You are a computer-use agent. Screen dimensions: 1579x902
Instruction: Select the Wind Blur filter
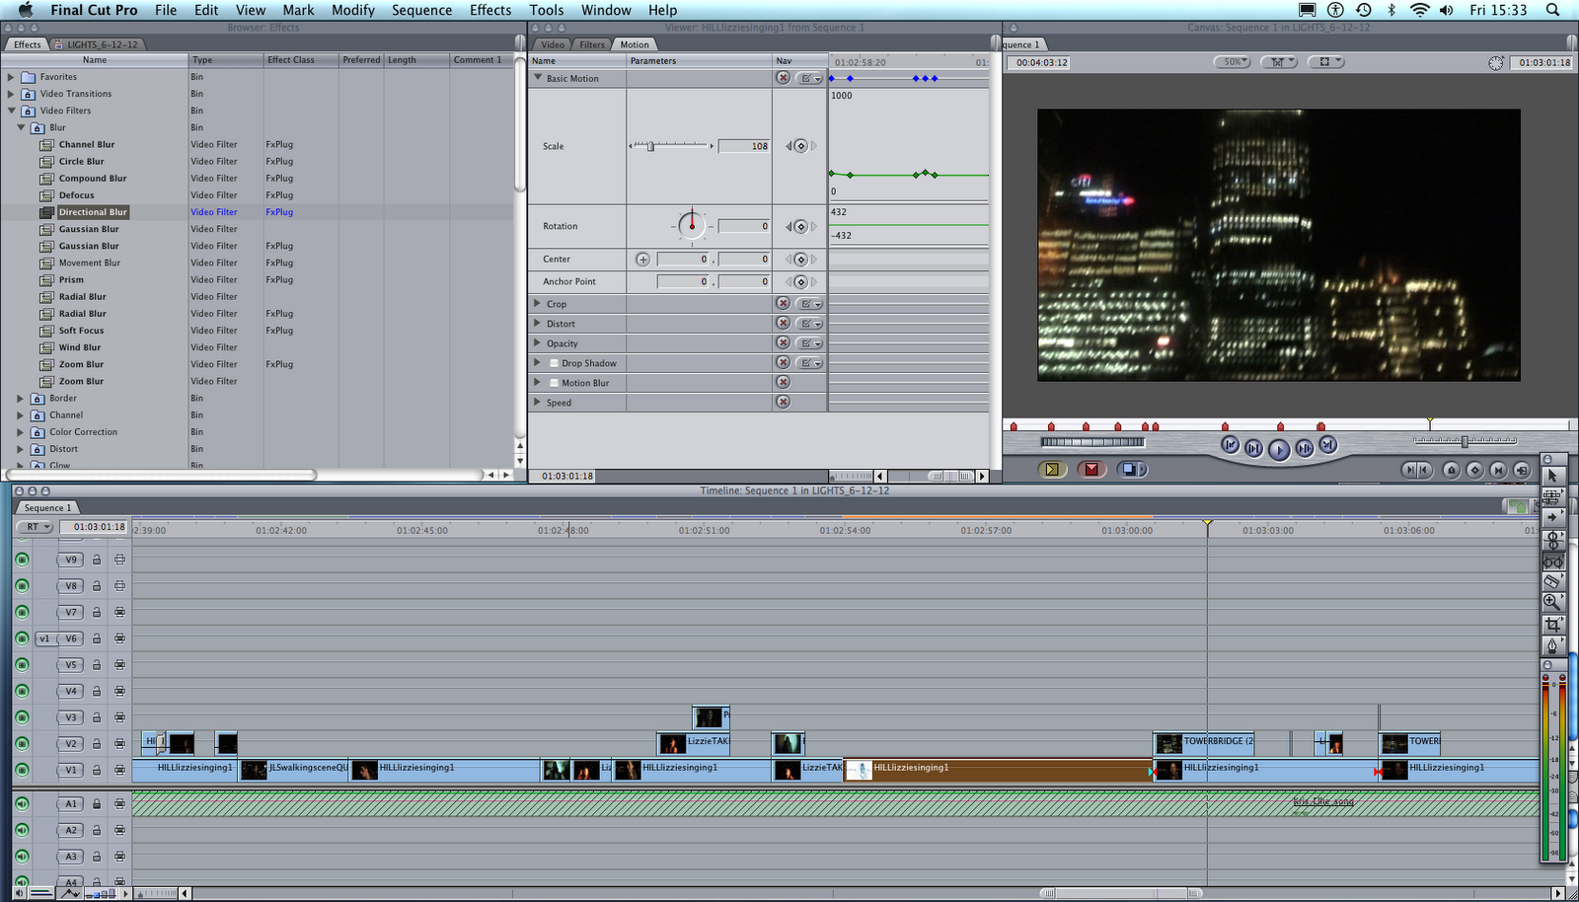pyautogui.click(x=79, y=347)
